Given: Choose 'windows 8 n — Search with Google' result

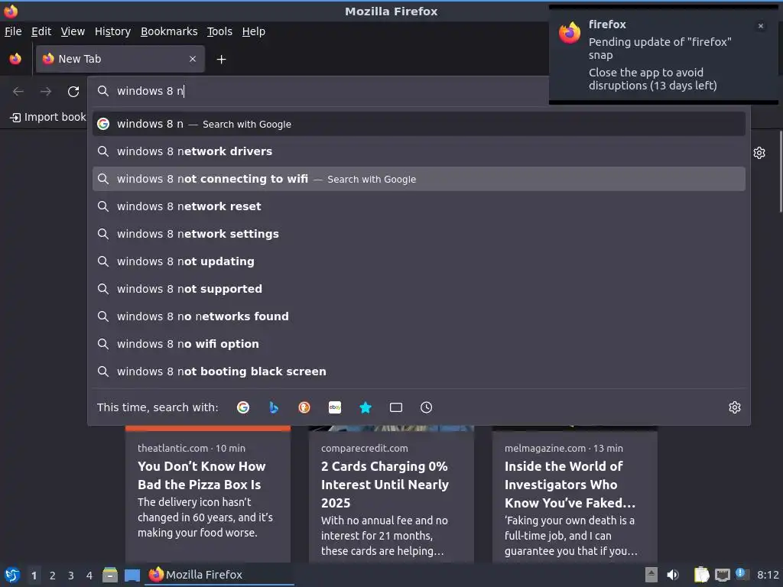Looking at the screenshot, I should pos(418,124).
